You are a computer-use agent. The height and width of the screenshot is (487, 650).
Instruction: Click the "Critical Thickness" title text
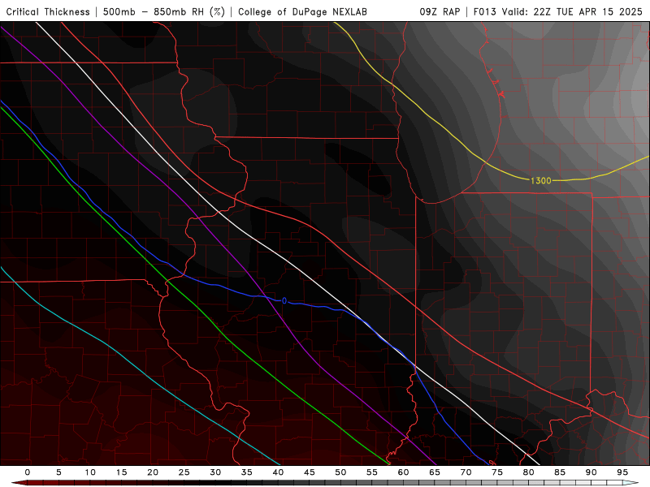point(48,11)
